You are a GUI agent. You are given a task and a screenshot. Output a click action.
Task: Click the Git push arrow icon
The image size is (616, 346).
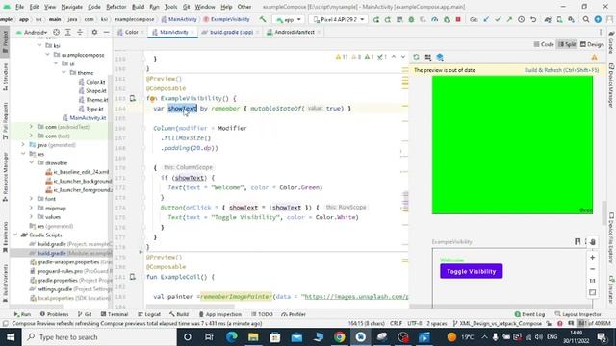coord(509,19)
